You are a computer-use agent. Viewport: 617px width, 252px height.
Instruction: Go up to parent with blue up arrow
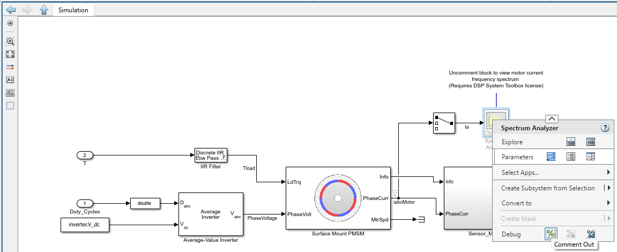pos(44,10)
